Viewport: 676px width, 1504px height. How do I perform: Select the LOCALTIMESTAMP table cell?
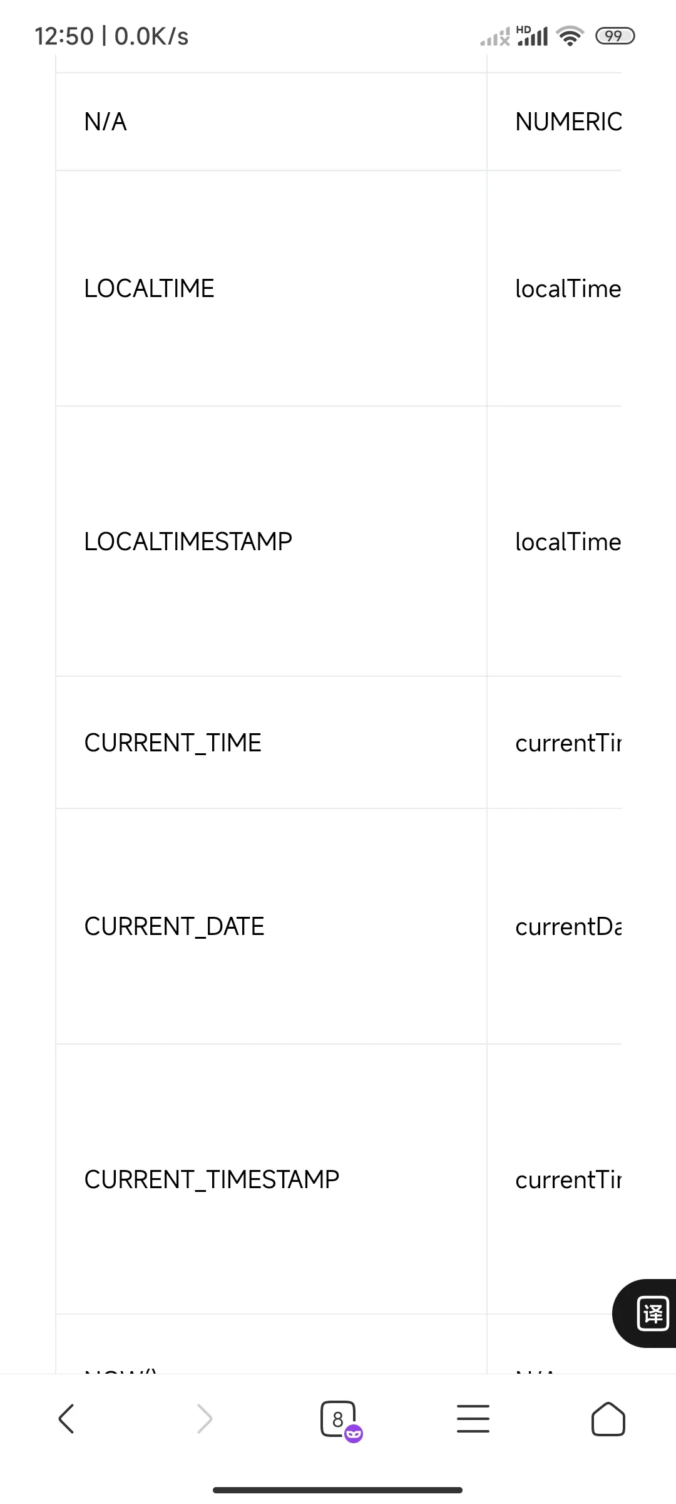[x=271, y=541]
